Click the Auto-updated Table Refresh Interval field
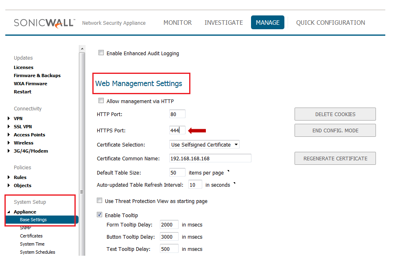 195,185
